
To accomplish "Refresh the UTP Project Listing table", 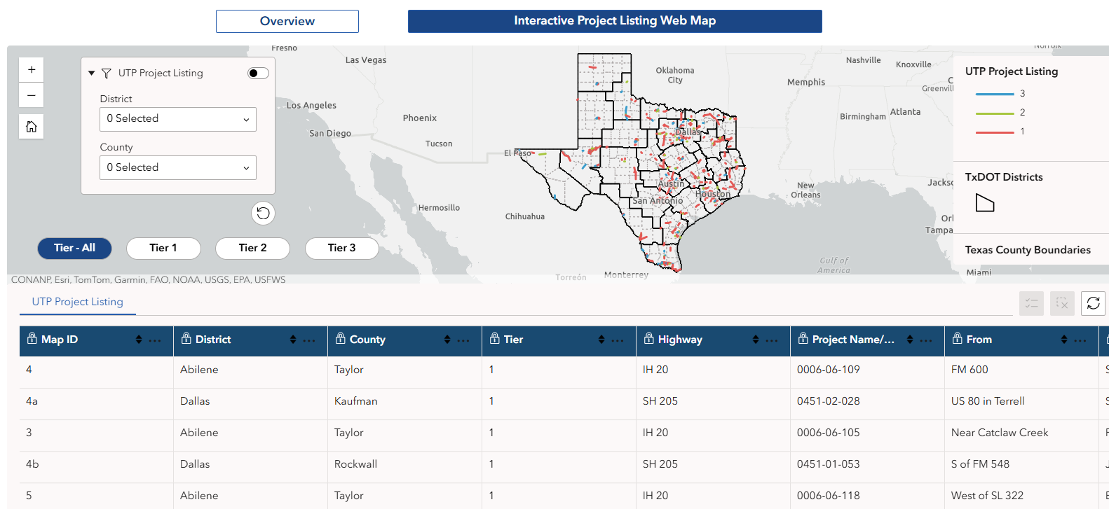I will click(1093, 303).
